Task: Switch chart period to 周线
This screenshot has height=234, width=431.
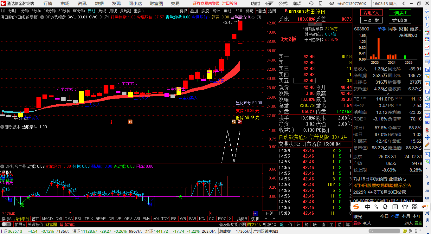Action: click(x=102, y=11)
